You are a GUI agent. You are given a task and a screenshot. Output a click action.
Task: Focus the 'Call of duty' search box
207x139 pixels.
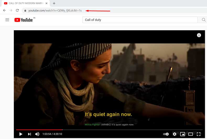click(x=140, y=20)
